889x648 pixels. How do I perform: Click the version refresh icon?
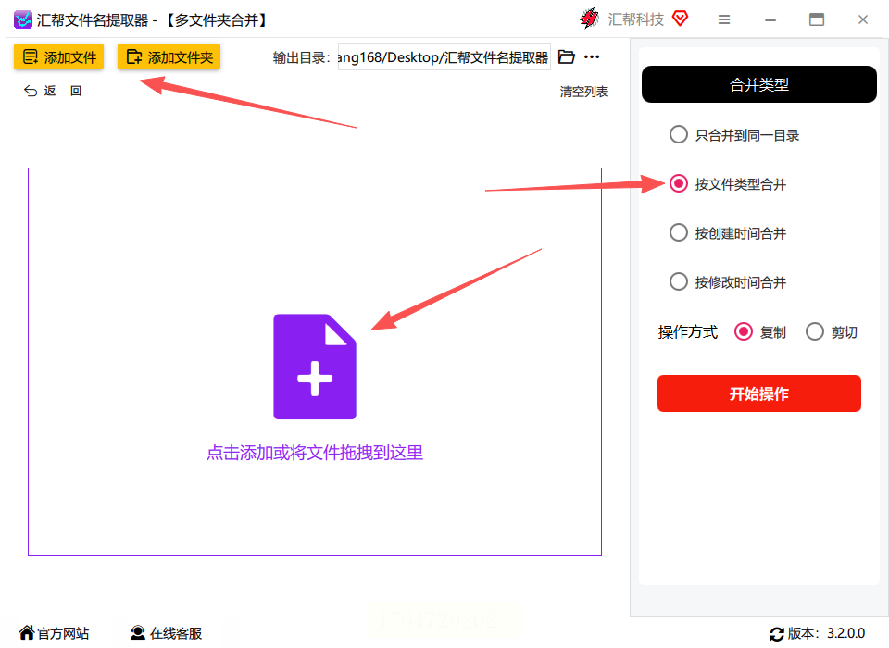(777, 634)
